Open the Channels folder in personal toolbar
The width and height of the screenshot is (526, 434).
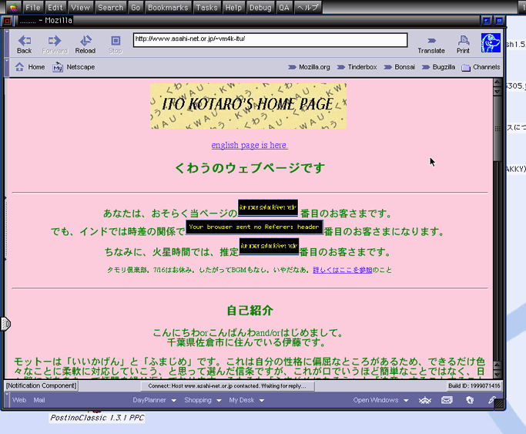pyautogui.click(x=481, y=68)
